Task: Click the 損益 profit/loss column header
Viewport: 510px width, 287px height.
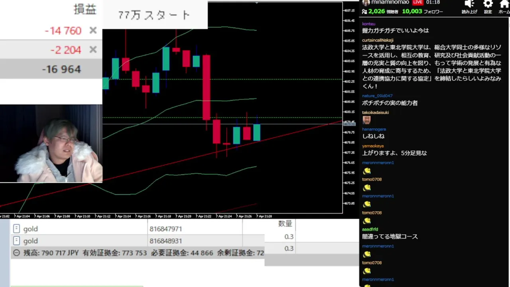Action: point(85,10)
